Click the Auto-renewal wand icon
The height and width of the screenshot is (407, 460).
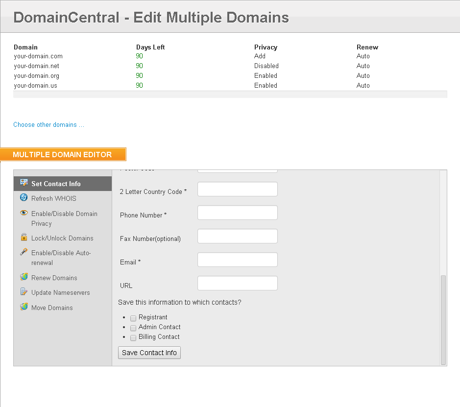click(x=24, y=252)
